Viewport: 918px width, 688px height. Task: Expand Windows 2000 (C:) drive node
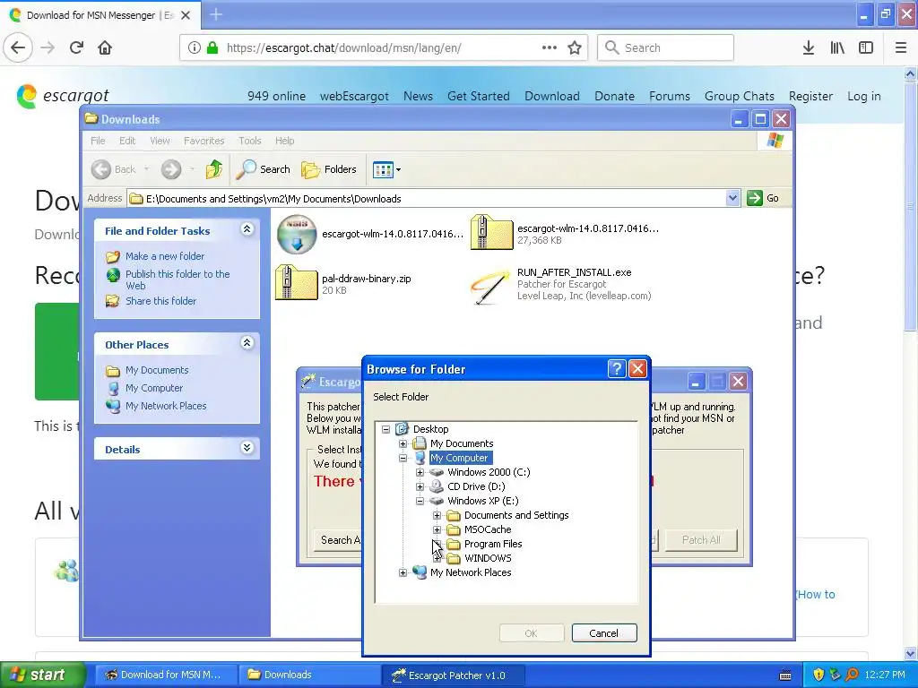click(420, 472)
